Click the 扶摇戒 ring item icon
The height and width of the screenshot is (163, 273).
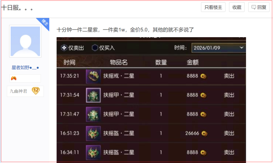(93, 76)
